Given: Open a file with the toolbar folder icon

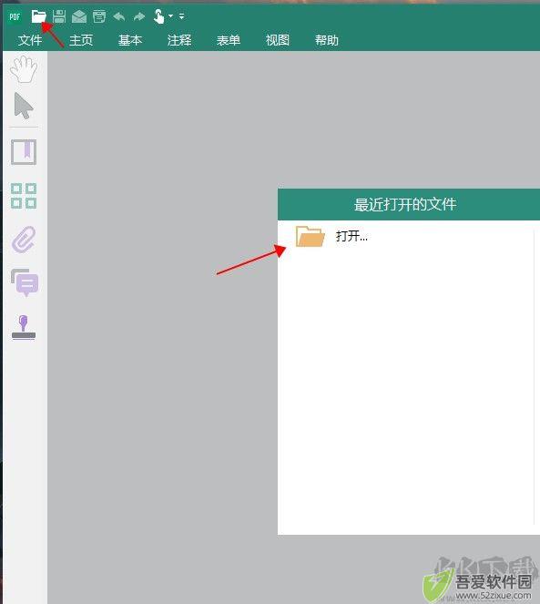Looking at the screenshot, I should [x=39, y=16].
